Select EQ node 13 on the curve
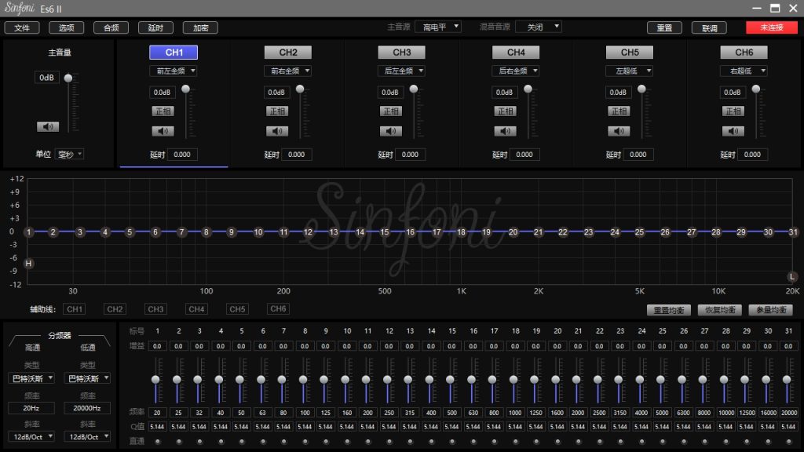 point(334,232)
